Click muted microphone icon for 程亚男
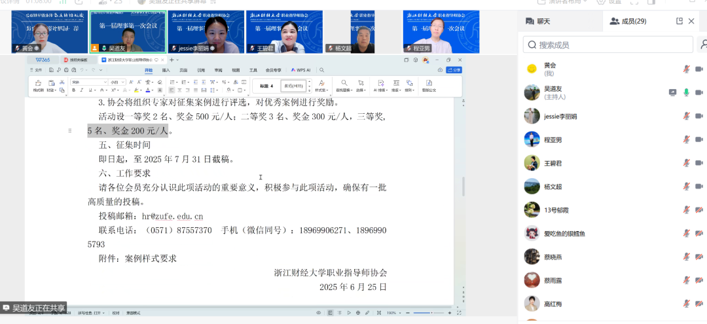The height and width of the screenshot is (324, 707). (686, 139)
